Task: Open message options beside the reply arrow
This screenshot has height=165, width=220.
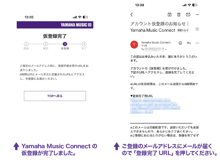Action: (x=197, y=43)
